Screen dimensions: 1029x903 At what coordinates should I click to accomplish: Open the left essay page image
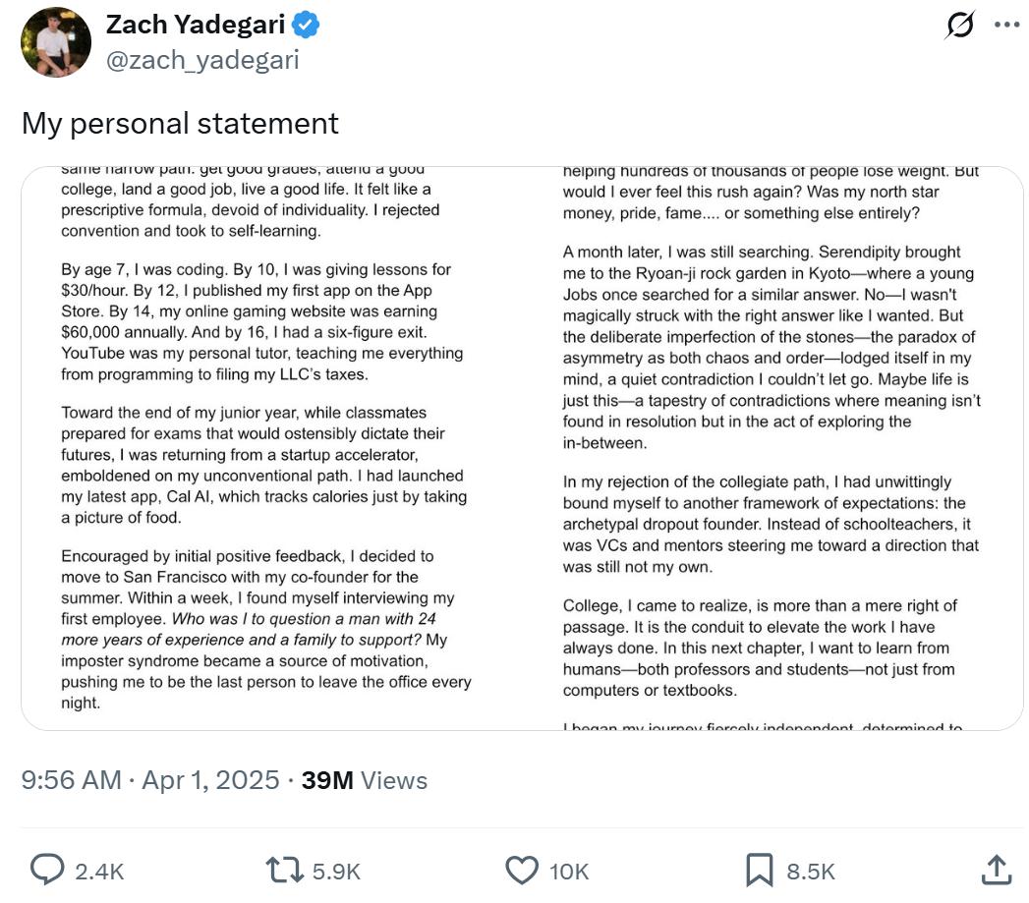265,448
